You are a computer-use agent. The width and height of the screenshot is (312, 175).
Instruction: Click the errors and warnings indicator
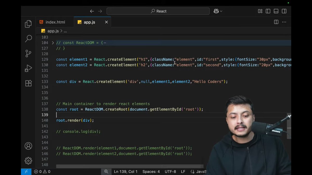pos(41,171)
